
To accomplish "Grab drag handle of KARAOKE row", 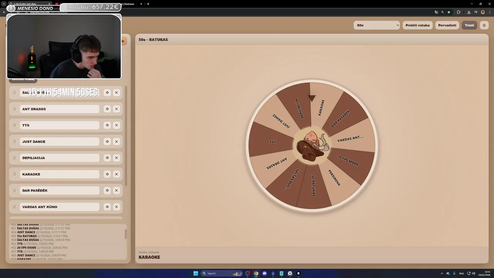I will 14,174.
